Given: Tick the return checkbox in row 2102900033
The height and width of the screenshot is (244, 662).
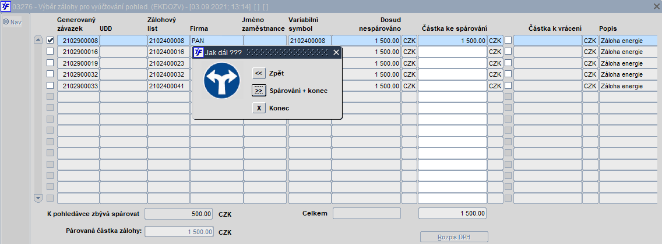Looking at the screenshot, I should tap(508, 85).
